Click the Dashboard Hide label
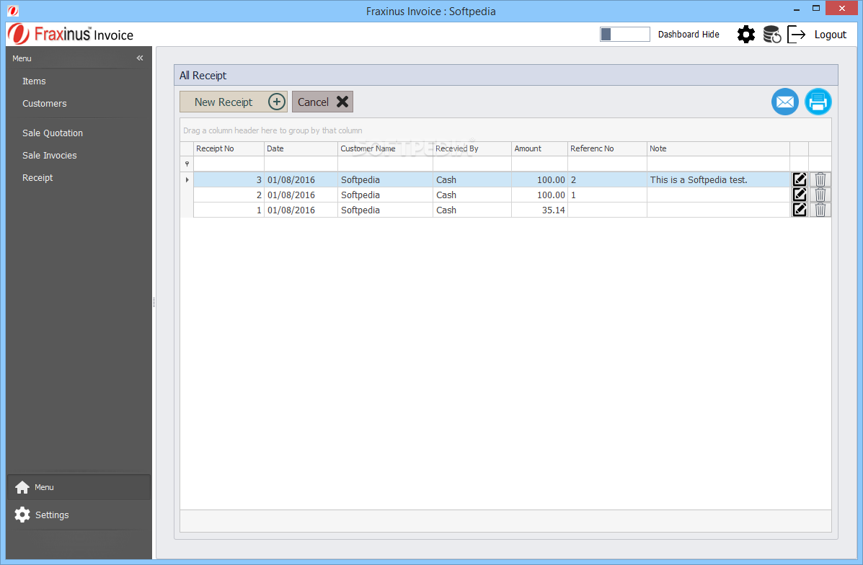Screen dimensions: 863x565 click(689, 34)
